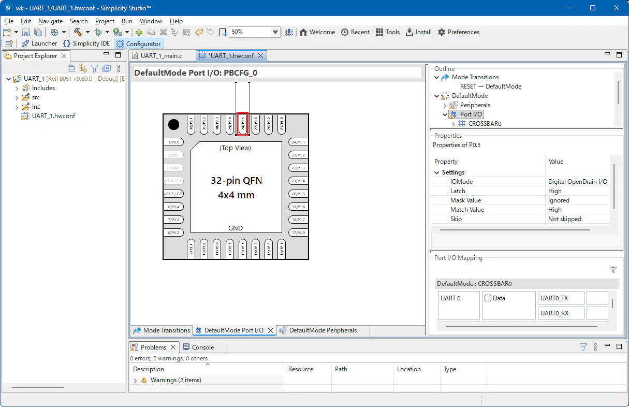Viewport: 629px width, 407px height.
Task: Expand the CROSSBAR0 outline node
Action: 454,124
